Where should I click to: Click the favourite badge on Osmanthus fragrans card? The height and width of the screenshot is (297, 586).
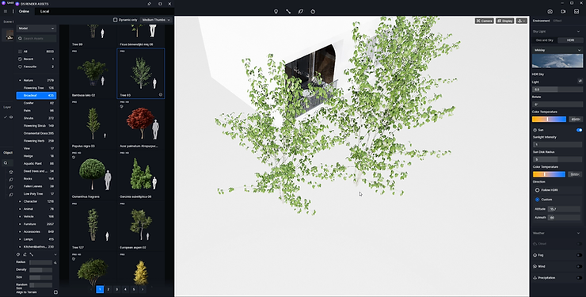(x=74, y=158)
